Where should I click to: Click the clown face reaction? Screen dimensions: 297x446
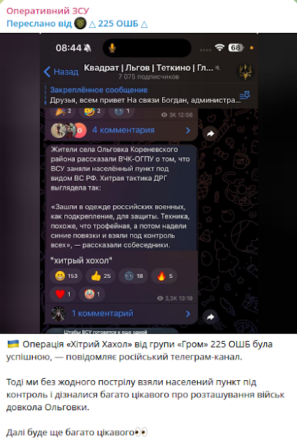click(x=92, y=294)
